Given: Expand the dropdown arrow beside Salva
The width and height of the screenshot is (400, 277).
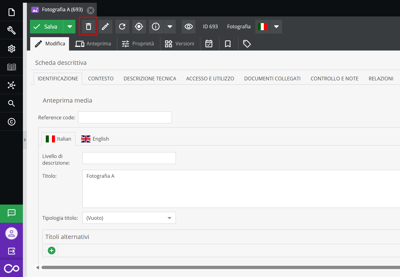Looking at the screenshot, I should tap(70, 27).
